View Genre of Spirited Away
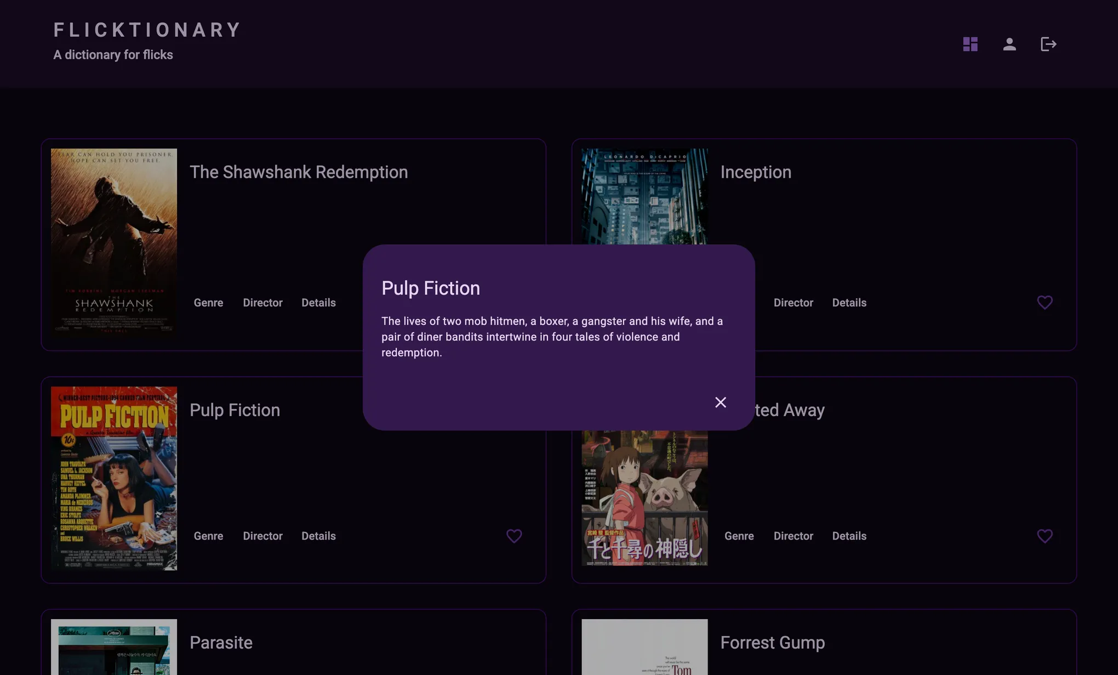Image resolution: width=1118 pixels, height=675 pixels. [739, 536]
